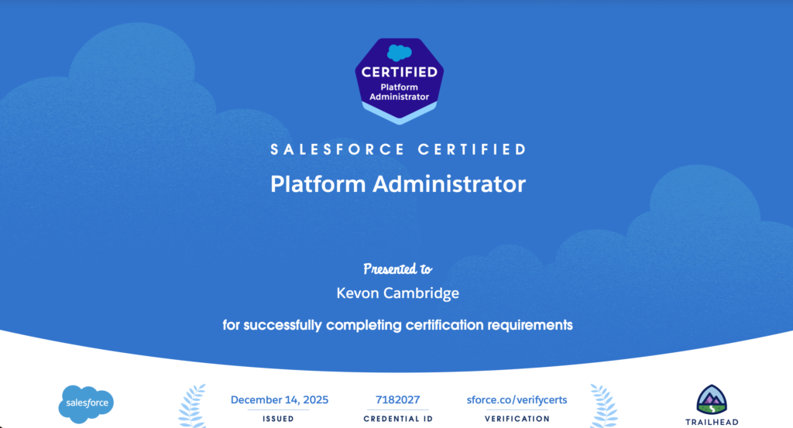
Task: Click the large Platform Administrator title
Action: pos(397,185)
